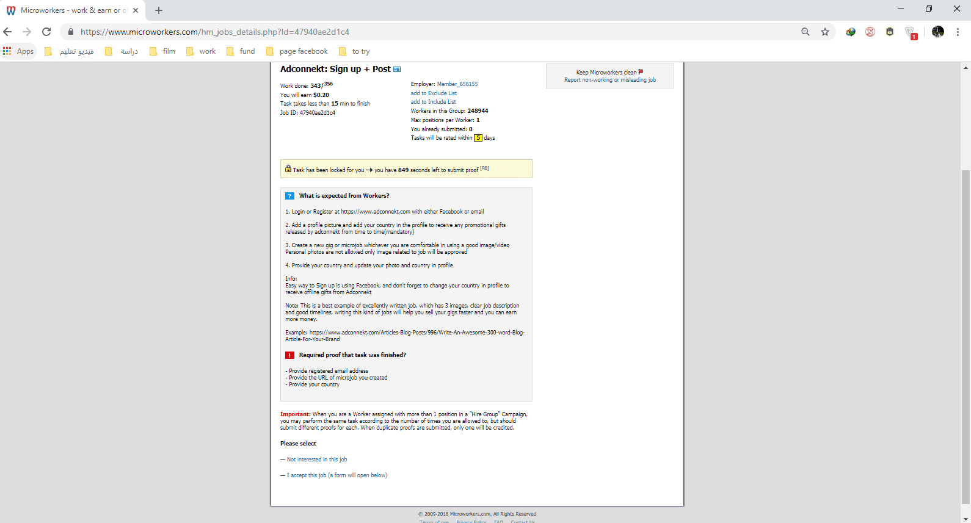The image size is (971, 523).
Task: Click the You will earn $0.20 line
Action: point(305,95)
